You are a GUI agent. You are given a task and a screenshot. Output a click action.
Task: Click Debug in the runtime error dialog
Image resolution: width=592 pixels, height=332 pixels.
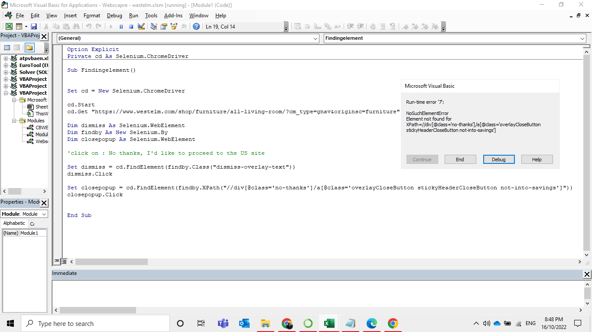pyautogui.click(x=499, y=159)
